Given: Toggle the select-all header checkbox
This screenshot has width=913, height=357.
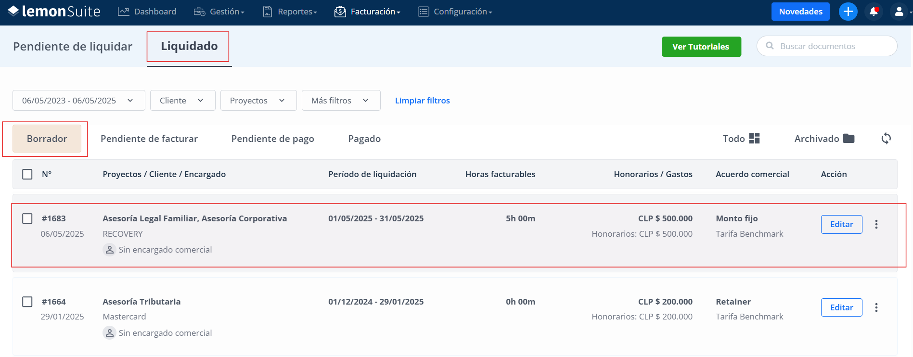Looking at the screenshot, I should pos(27,174).
